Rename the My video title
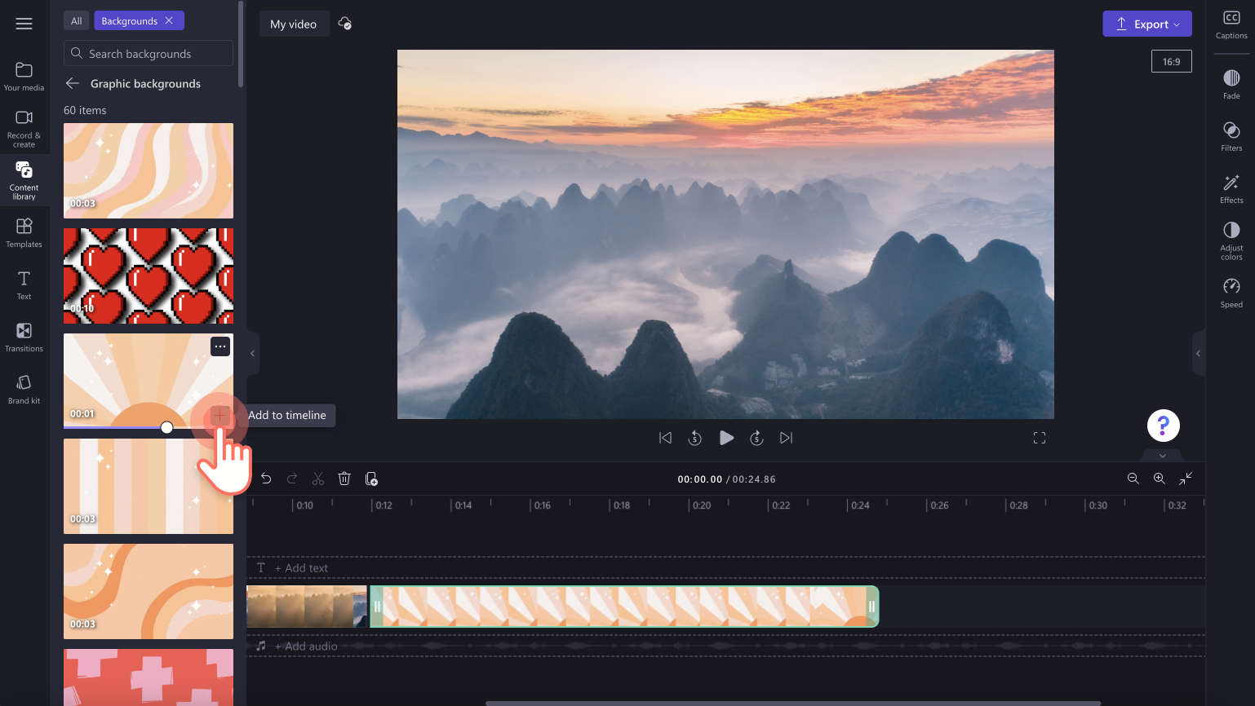This screenshot has width=1255, height=706. 294,24
